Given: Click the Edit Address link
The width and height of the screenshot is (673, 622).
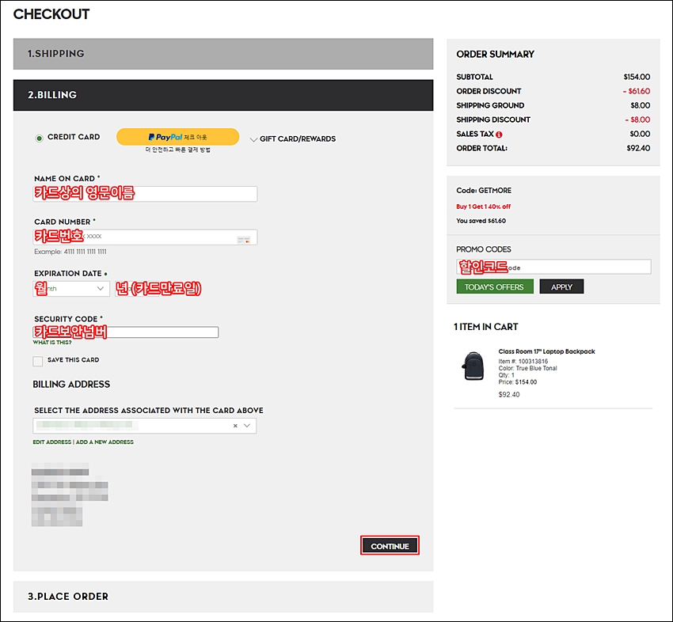Looking at the screenshot, I should click(x=52, y=442).
